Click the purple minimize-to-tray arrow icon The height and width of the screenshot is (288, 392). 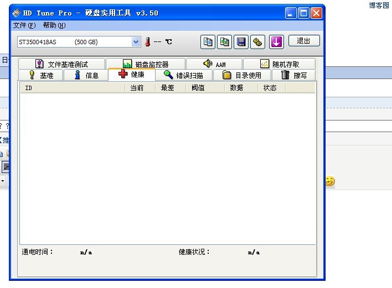point(276,42)
